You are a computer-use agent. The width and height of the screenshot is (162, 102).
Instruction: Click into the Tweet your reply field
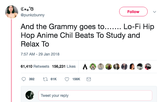pos(95,95)
